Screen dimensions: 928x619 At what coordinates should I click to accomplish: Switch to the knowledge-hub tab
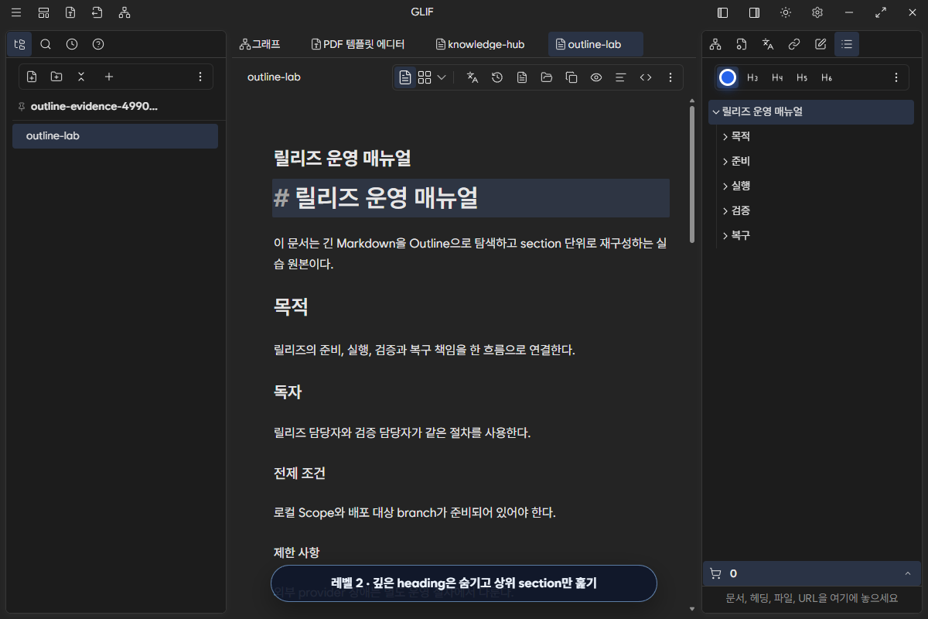click(x=480, y=44)
